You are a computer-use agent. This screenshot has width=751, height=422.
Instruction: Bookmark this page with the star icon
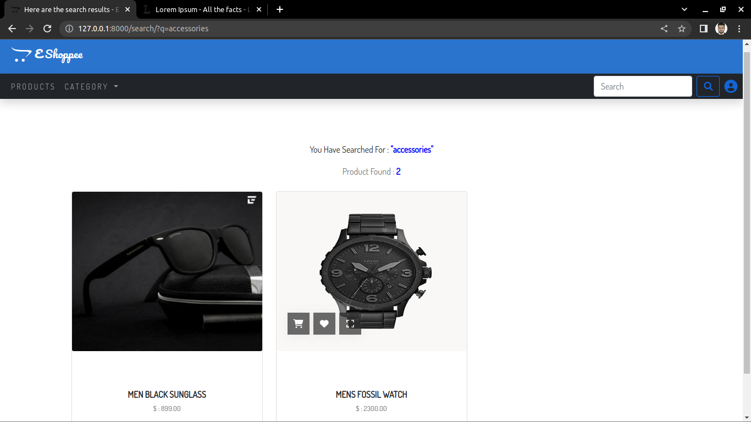682,29
